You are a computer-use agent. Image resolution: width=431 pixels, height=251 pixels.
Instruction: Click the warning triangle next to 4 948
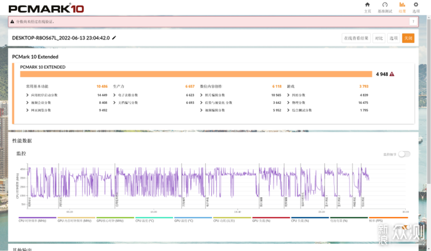392,74
